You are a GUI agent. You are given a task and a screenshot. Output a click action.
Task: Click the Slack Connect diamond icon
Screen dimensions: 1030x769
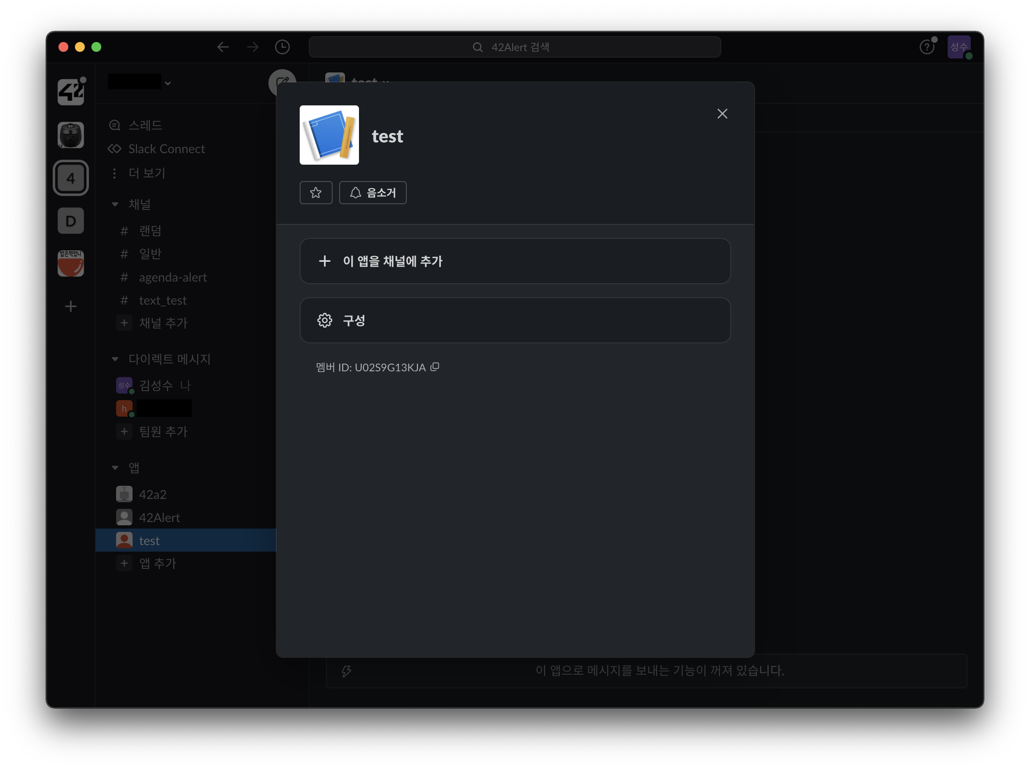115,149
